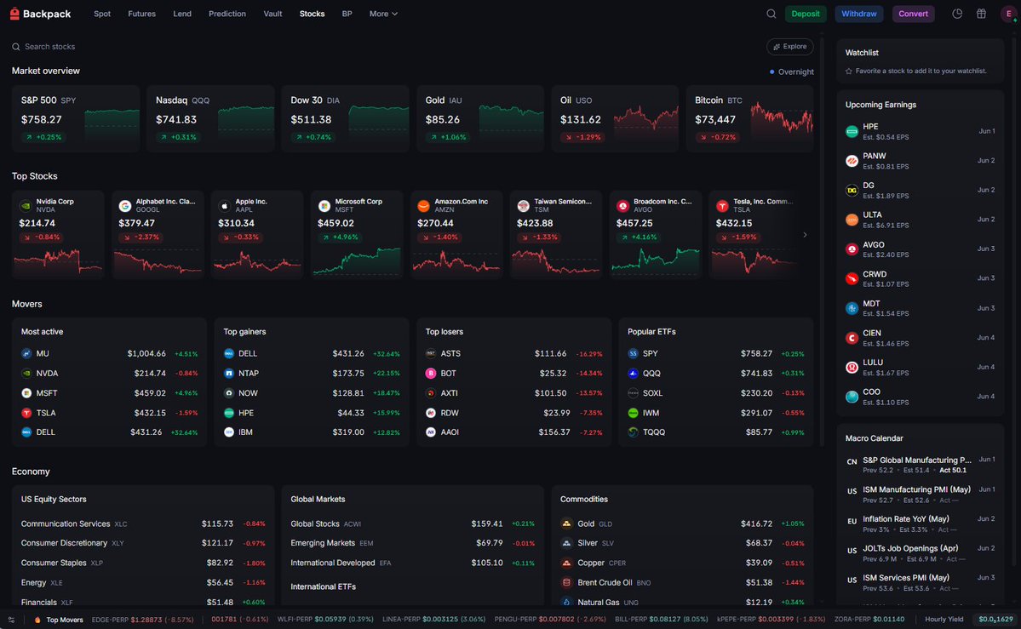Screen dimensions: 1021x629
Task: Open ISM Manufacturing PMI (May) calendar entry
Action: (920, 495)
